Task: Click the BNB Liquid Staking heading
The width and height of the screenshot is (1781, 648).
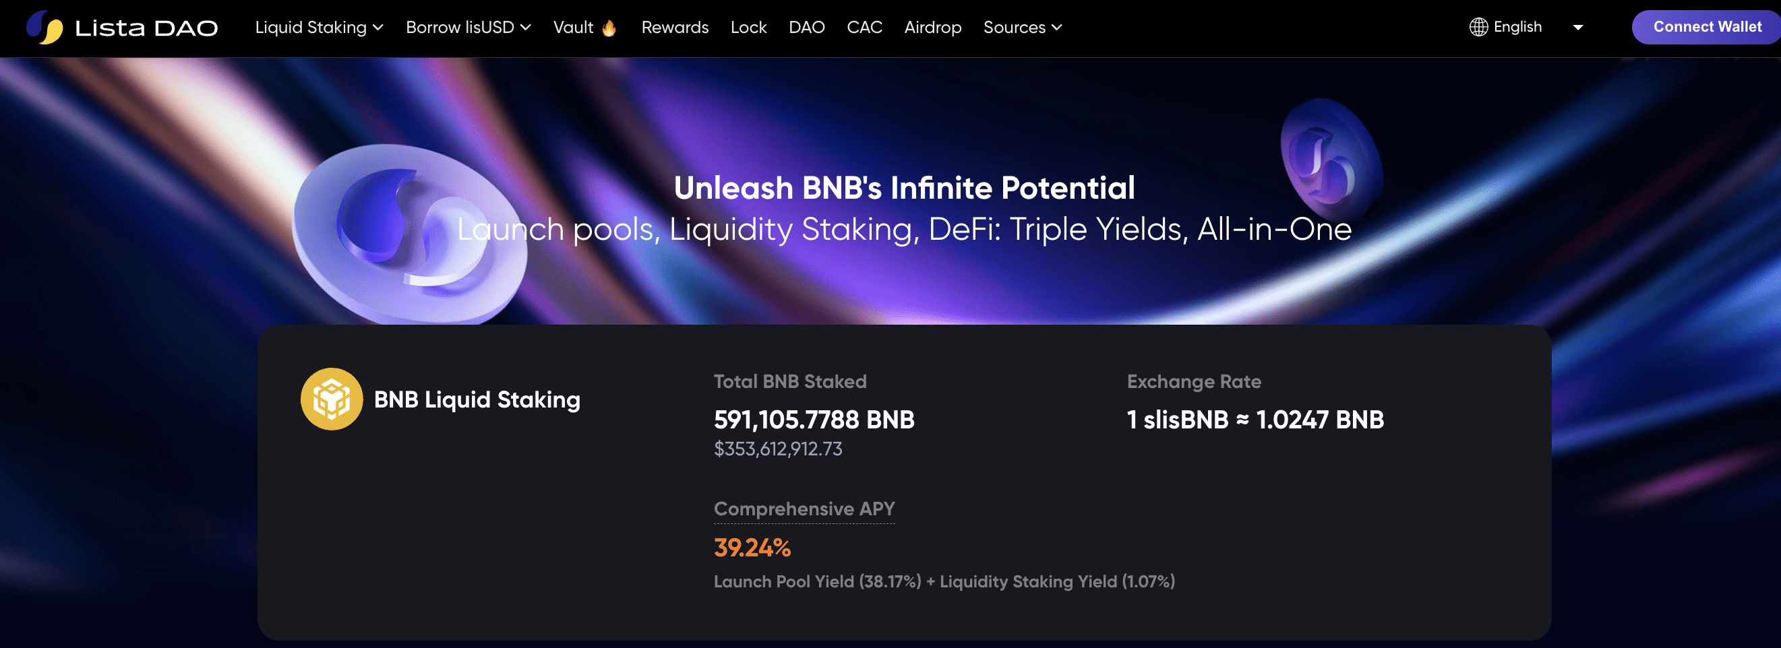Action: 477,399
